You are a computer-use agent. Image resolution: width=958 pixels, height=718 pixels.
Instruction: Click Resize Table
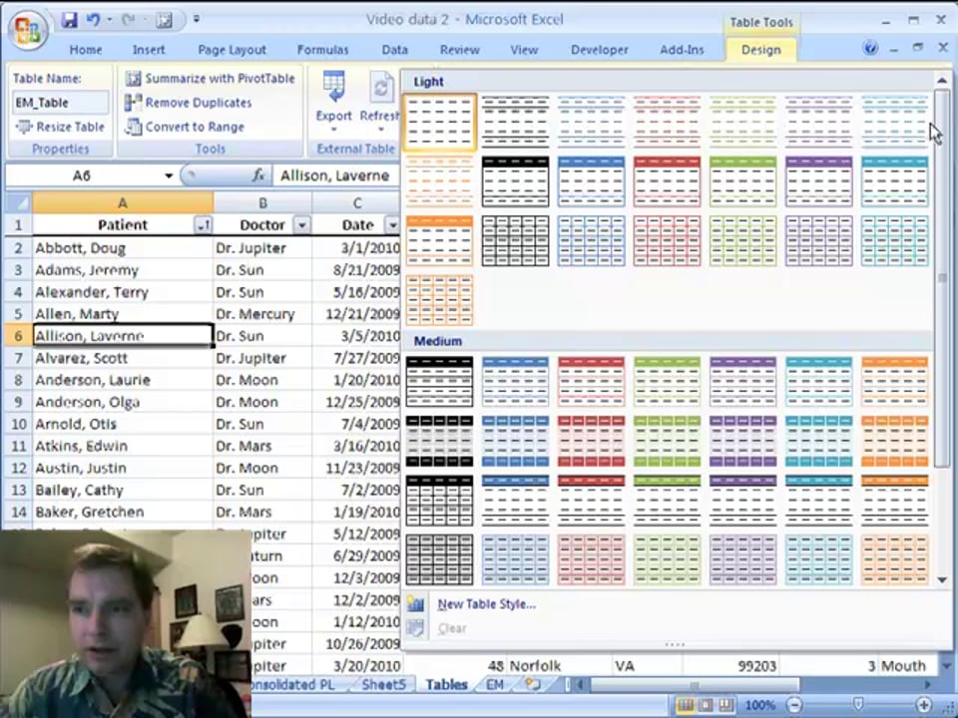coord(60,127)
